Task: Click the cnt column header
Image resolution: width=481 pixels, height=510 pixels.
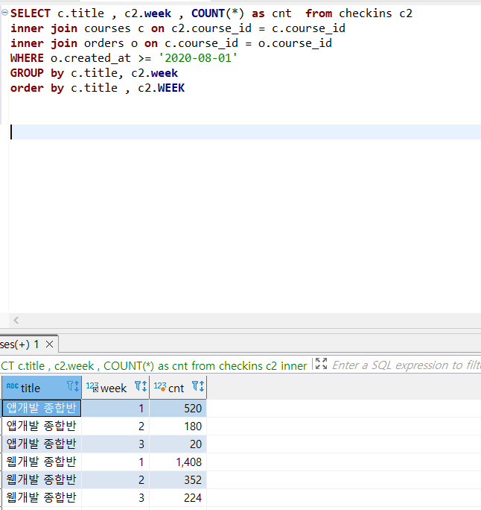Action: click(178, 388)
